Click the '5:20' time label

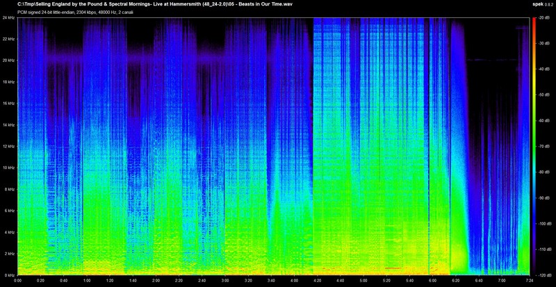tap(386, 280)
